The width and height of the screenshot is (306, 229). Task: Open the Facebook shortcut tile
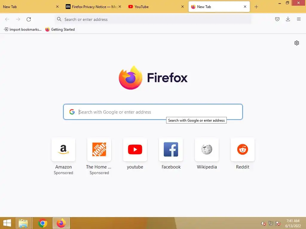pyautogui.click(x=171, y=150)
